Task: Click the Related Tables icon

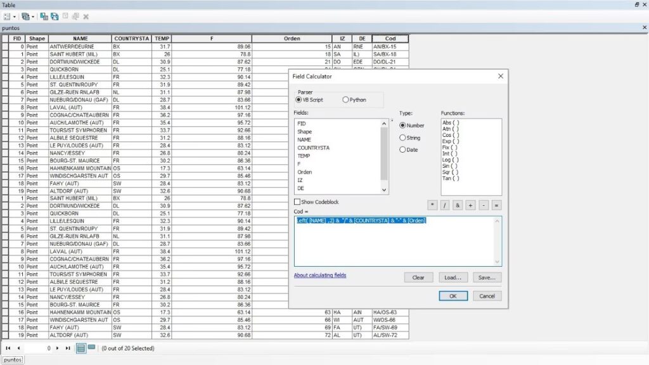Action: click(x=25, y=16)
